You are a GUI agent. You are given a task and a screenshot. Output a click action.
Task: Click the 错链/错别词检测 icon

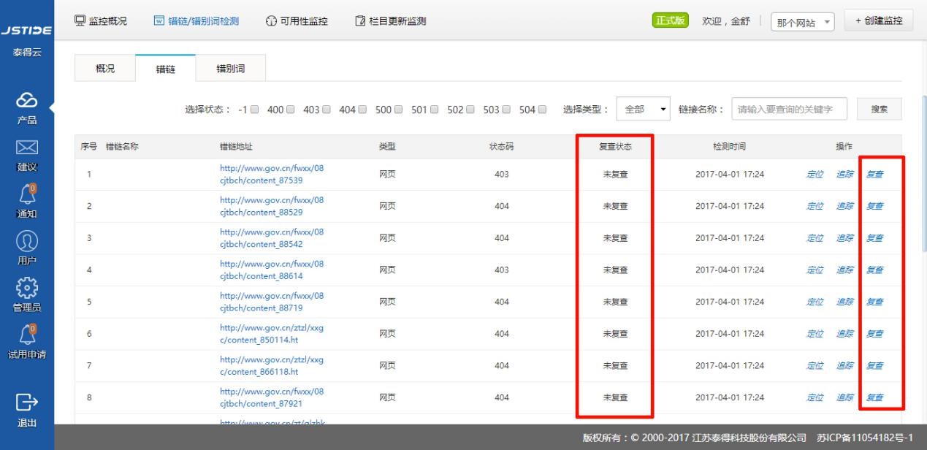click(x=160, y=20)
